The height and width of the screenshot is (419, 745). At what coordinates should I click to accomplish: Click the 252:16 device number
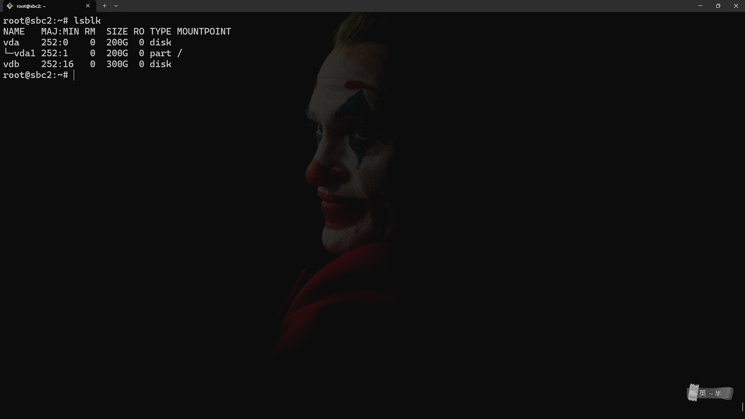coord(57,64)
